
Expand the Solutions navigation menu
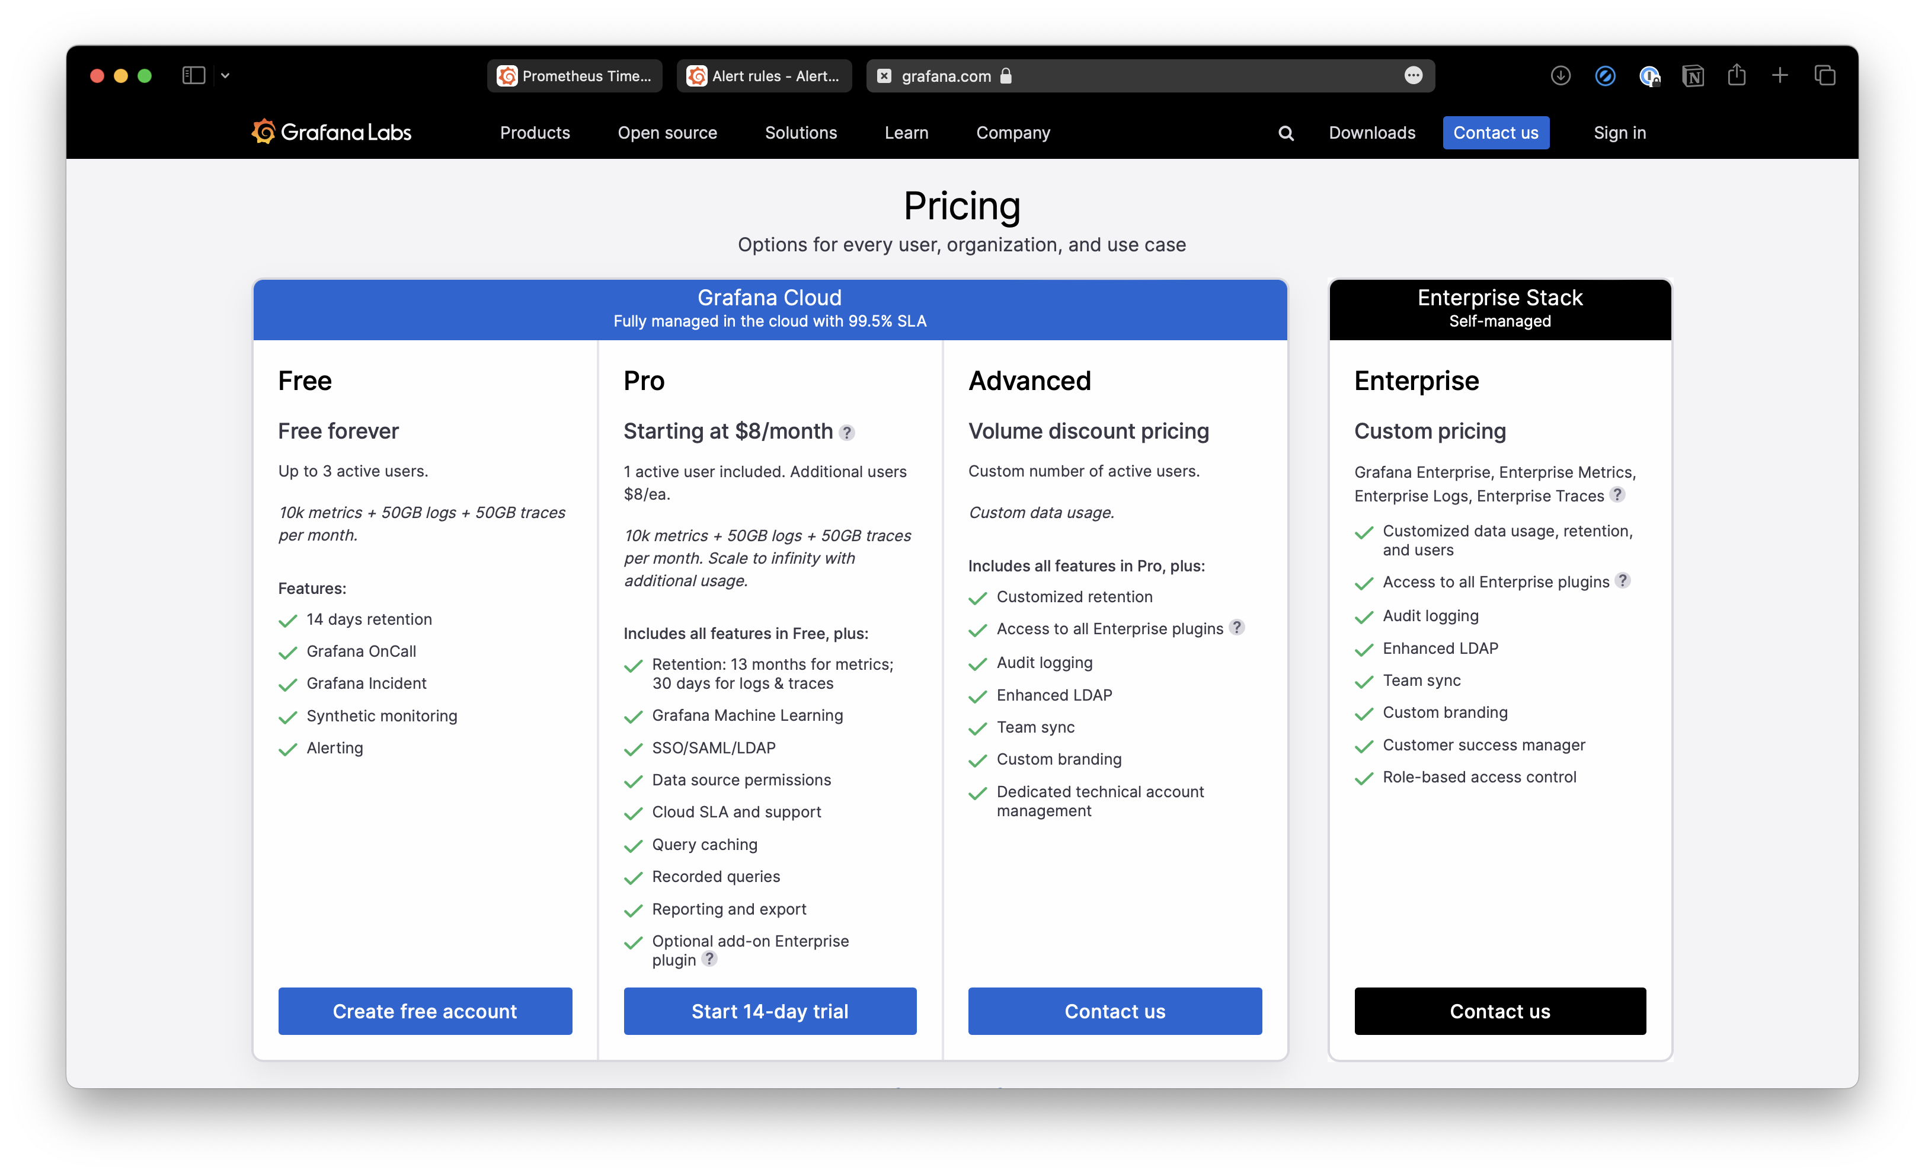[x=800, y=133]
